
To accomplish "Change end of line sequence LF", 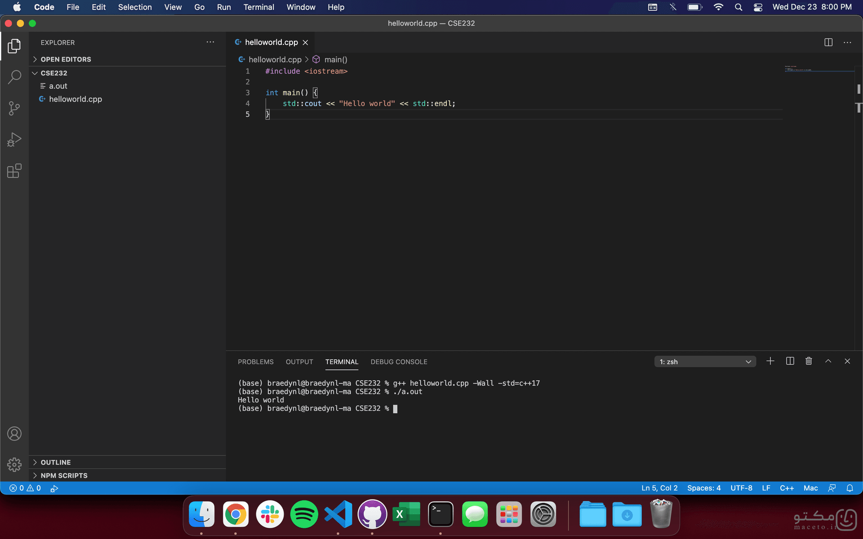I will (x=766, y=488).
